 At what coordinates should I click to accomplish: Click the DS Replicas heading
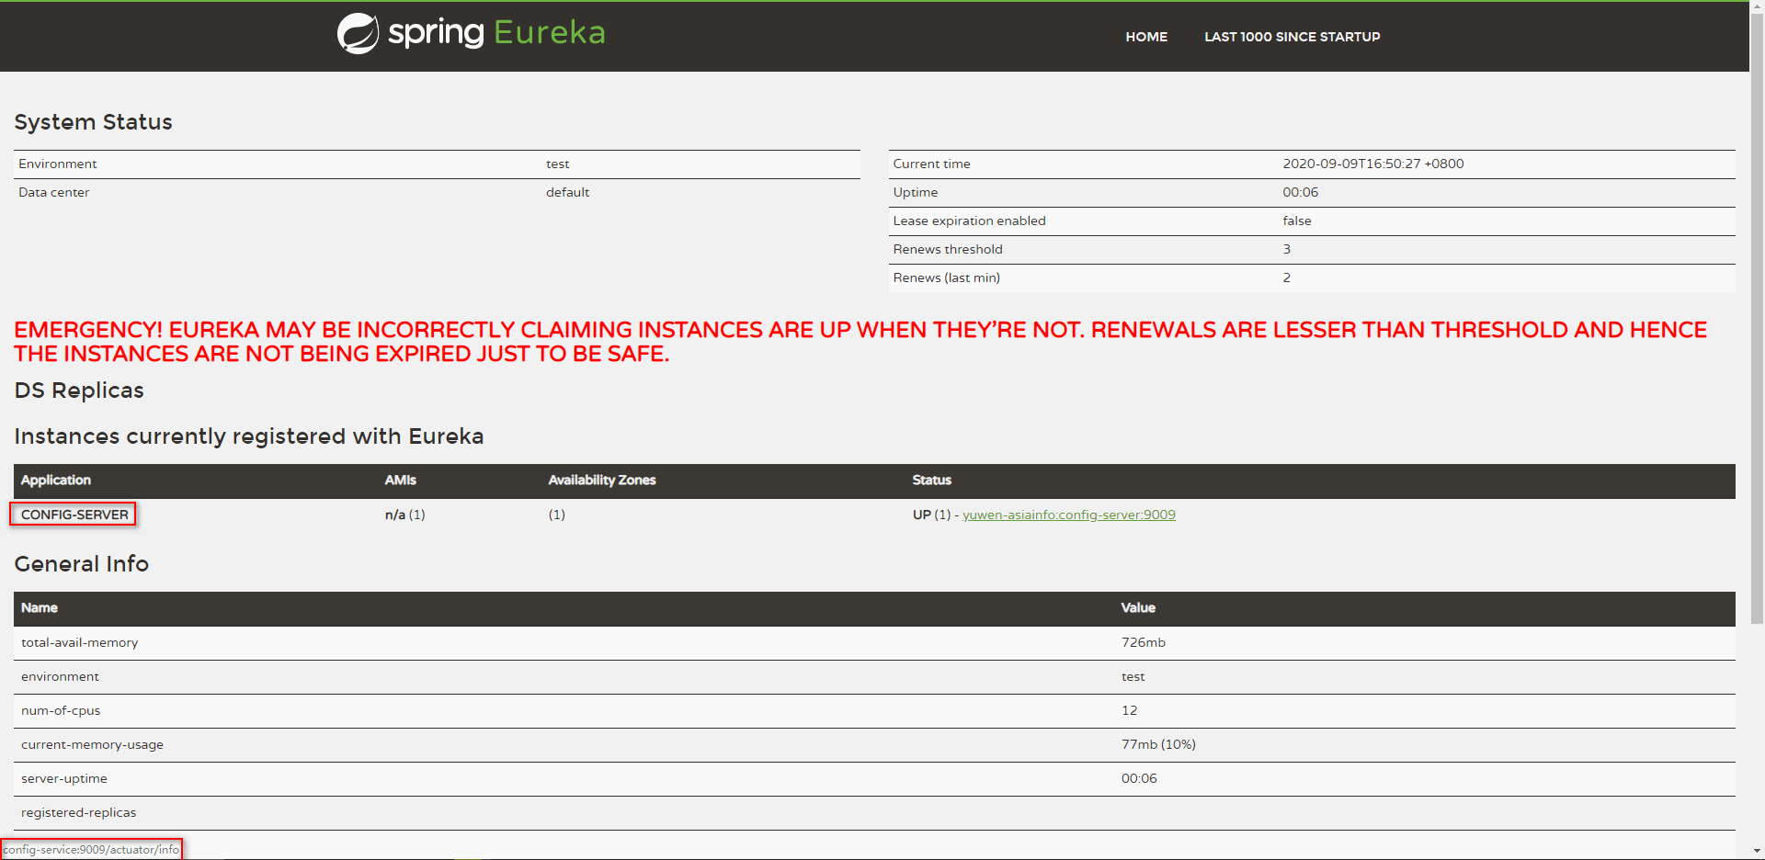tap(79, 390)
